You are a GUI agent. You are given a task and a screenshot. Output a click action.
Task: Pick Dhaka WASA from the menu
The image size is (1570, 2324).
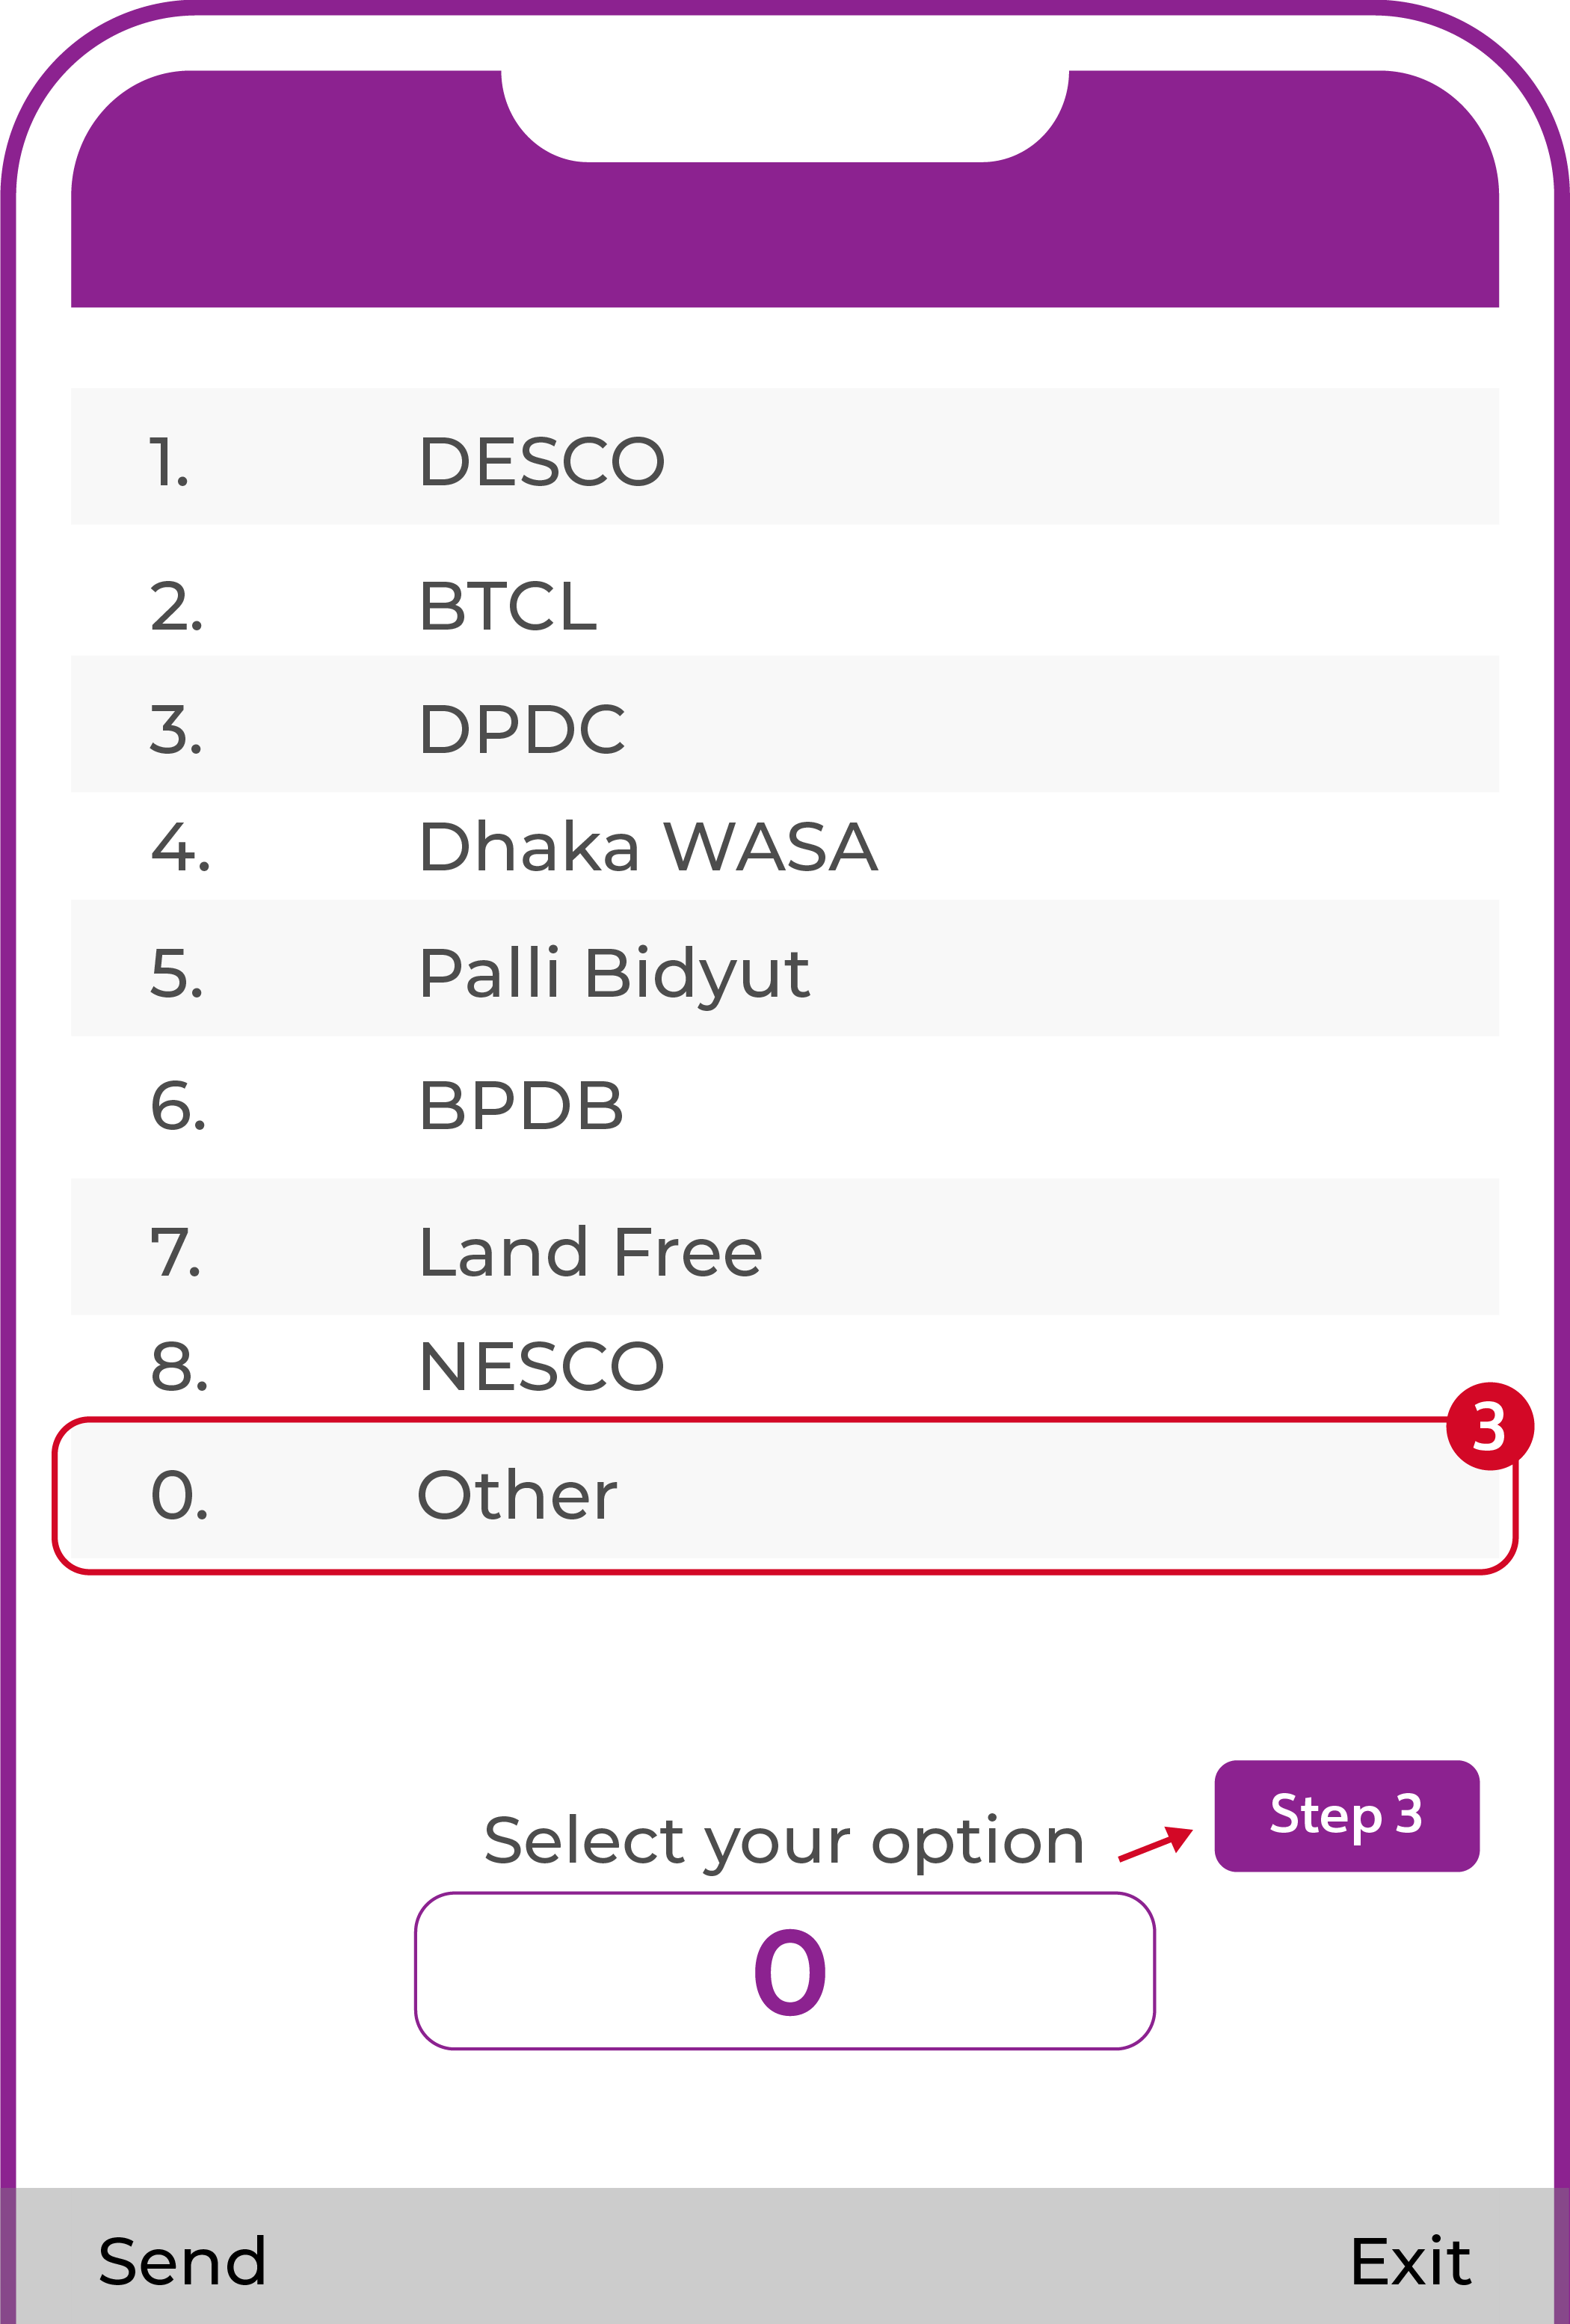point(647,847)
